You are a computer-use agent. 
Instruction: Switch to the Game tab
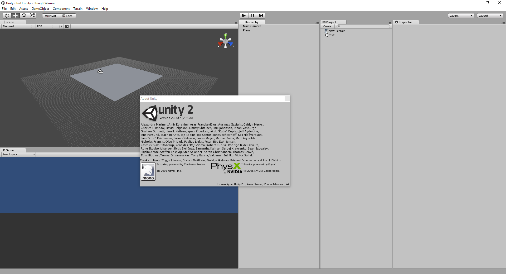(x=13, y=150)
